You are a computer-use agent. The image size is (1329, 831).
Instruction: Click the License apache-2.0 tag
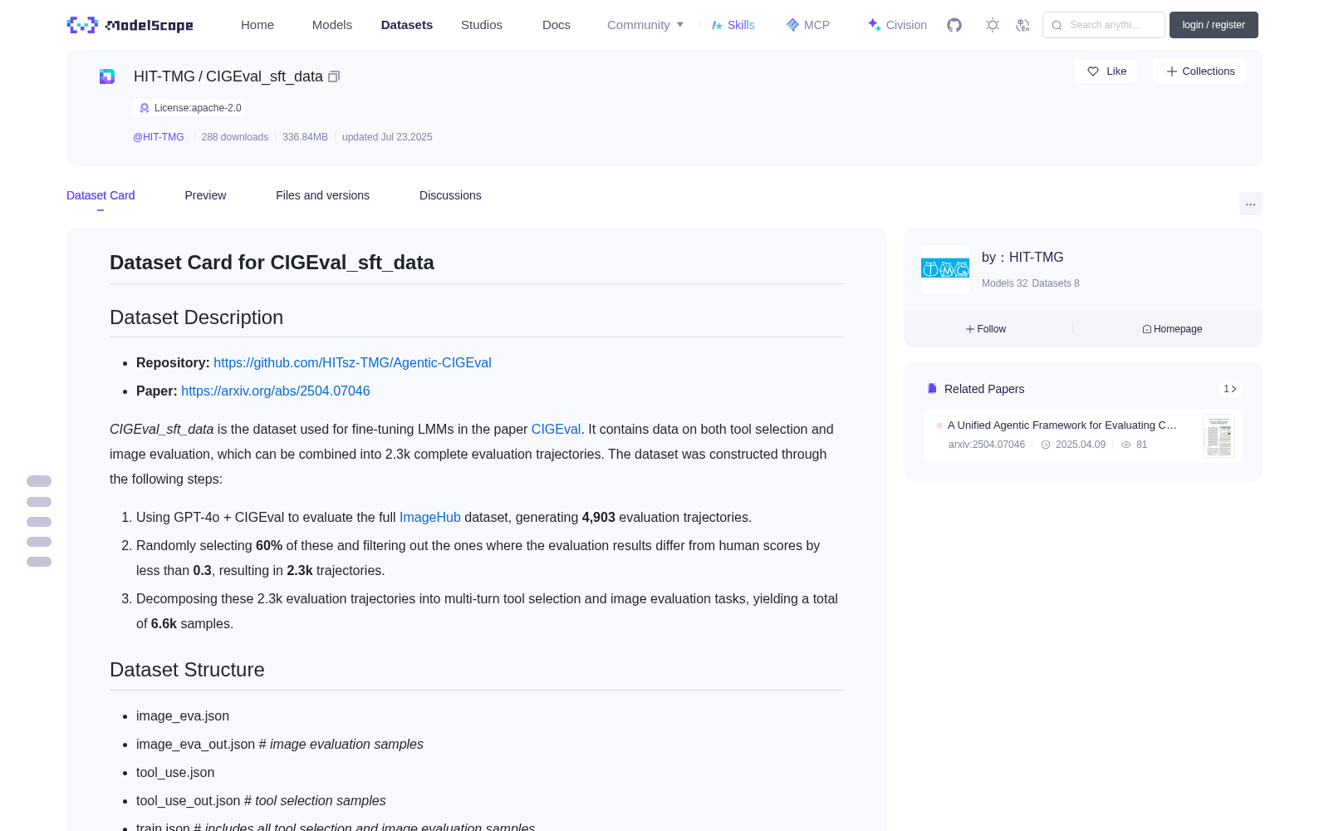pos(189,108)
